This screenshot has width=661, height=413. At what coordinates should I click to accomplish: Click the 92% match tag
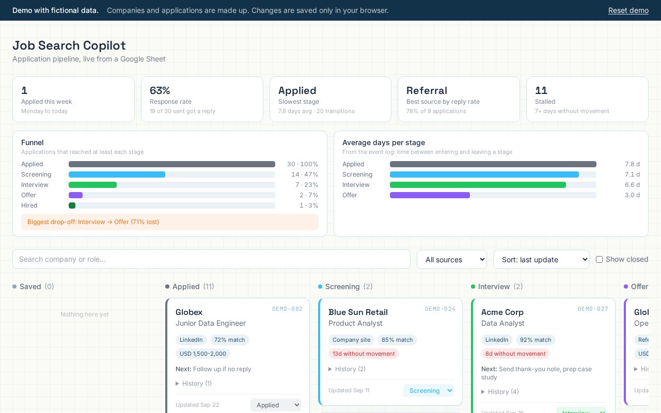pyautogui.click(x=536, y=340)
